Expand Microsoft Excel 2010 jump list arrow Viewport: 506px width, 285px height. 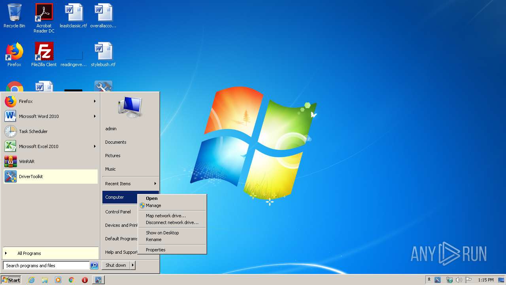pyautogui.click(x=95, y=146)
